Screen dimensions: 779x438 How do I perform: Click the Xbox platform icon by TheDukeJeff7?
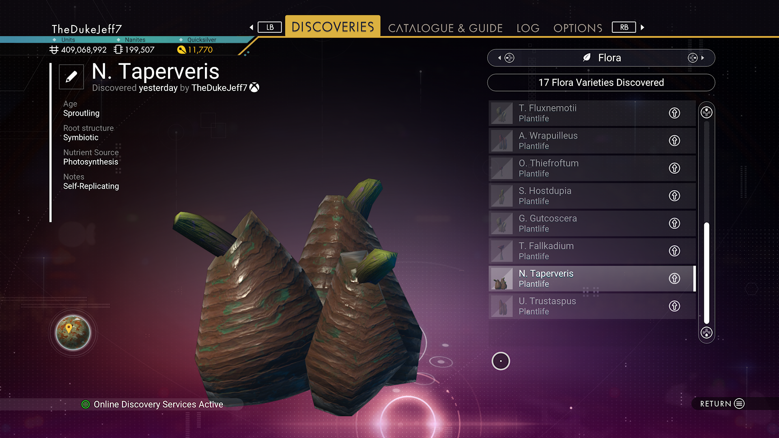pos(254,88)
